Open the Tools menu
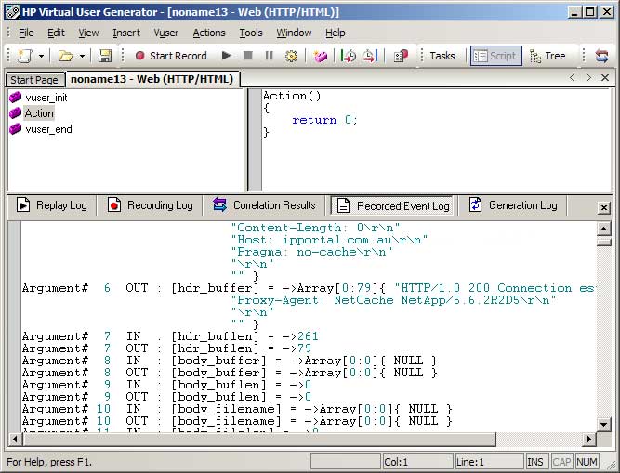 click(251, 33)
